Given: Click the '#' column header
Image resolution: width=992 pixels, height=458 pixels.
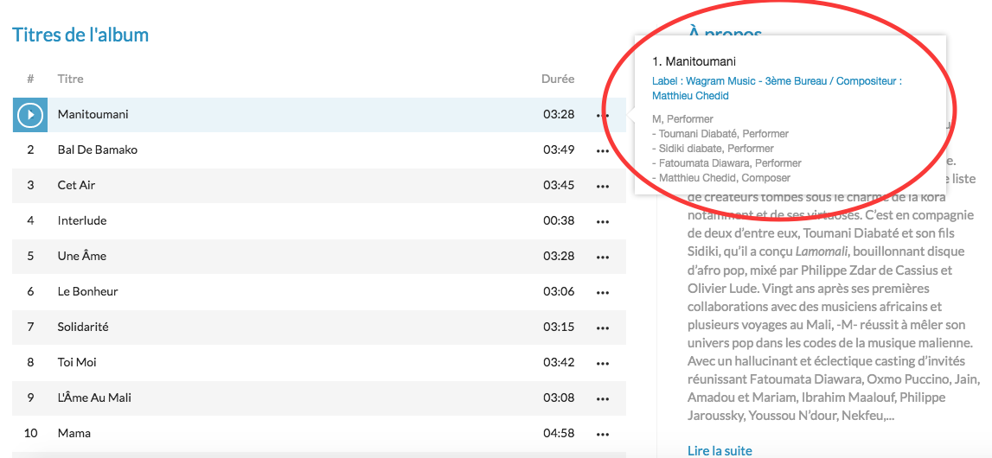Looking at the screenshot, I should (30, 79).
